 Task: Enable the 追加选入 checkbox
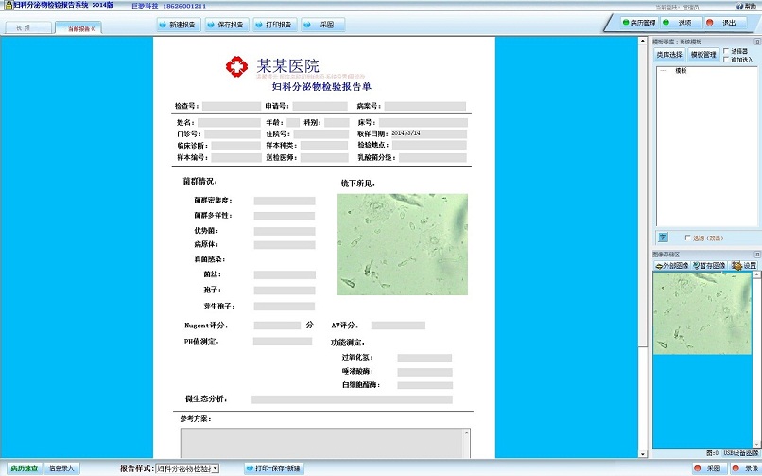pyautogui.click(x=726, y=59)
